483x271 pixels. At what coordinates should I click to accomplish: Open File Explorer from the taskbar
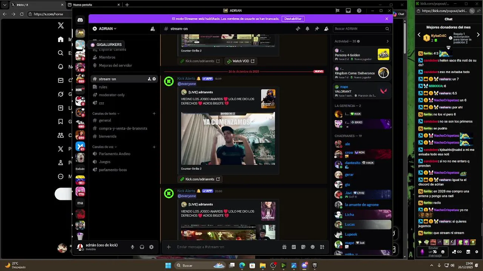click(x=263, y=265)
